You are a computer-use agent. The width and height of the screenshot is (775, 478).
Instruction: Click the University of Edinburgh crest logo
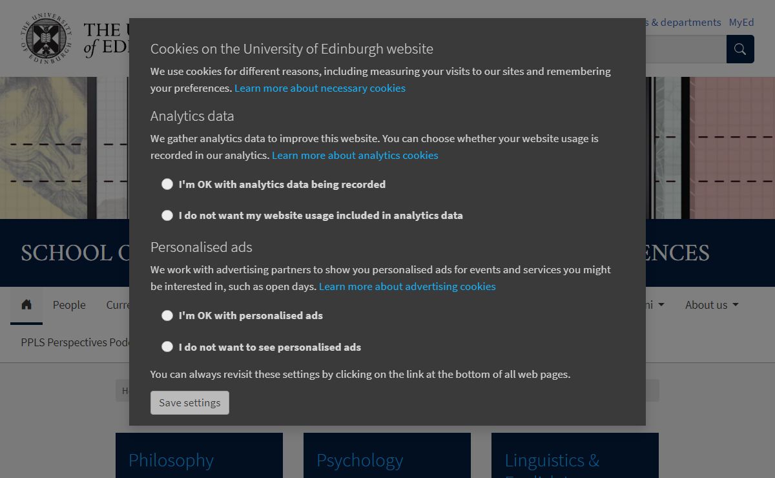[46, 39]
